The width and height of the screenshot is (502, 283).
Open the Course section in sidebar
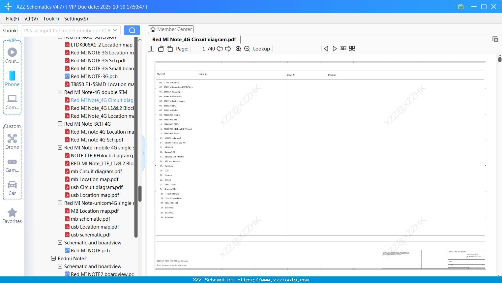(x=12, y=55)
